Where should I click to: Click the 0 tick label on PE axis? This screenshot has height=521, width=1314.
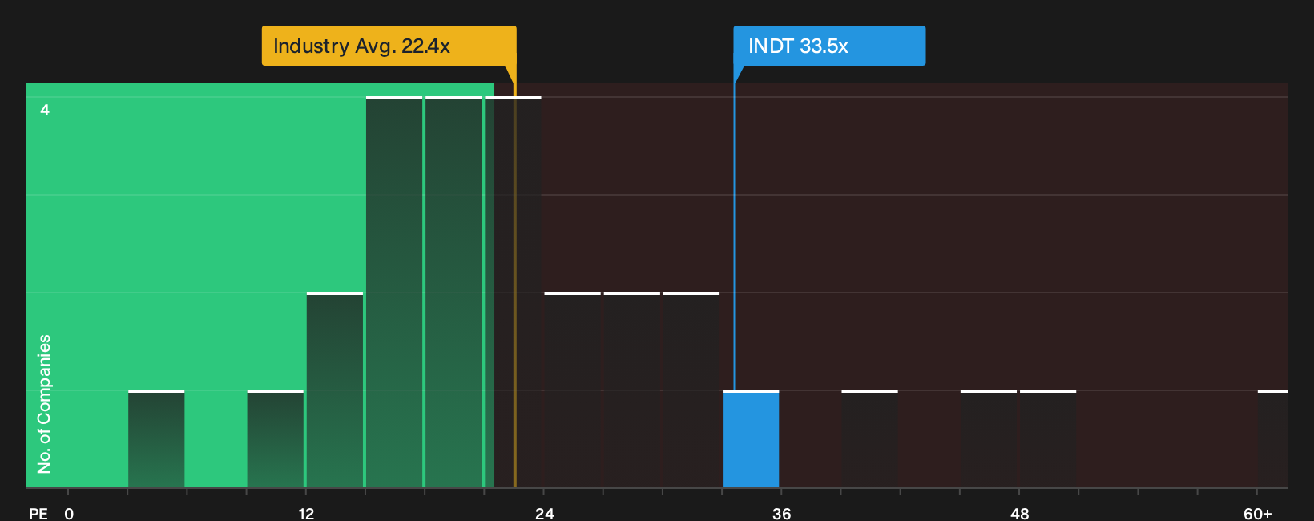tap(69, 513)
